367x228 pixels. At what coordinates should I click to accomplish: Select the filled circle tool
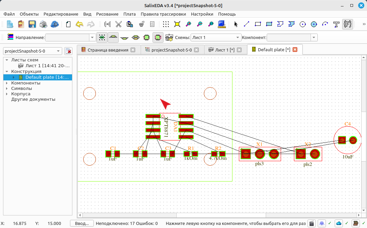point(314,24)
